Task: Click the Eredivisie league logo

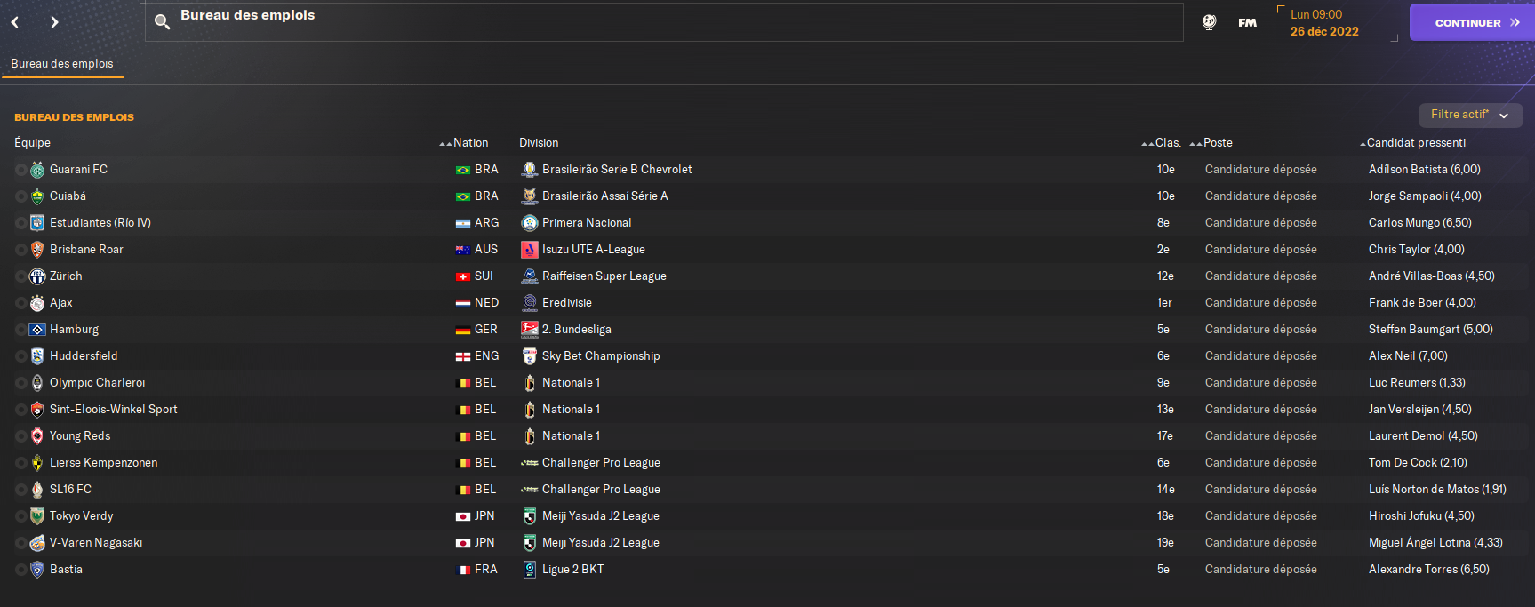Action: pyautogui.click(x=530, y=303)
